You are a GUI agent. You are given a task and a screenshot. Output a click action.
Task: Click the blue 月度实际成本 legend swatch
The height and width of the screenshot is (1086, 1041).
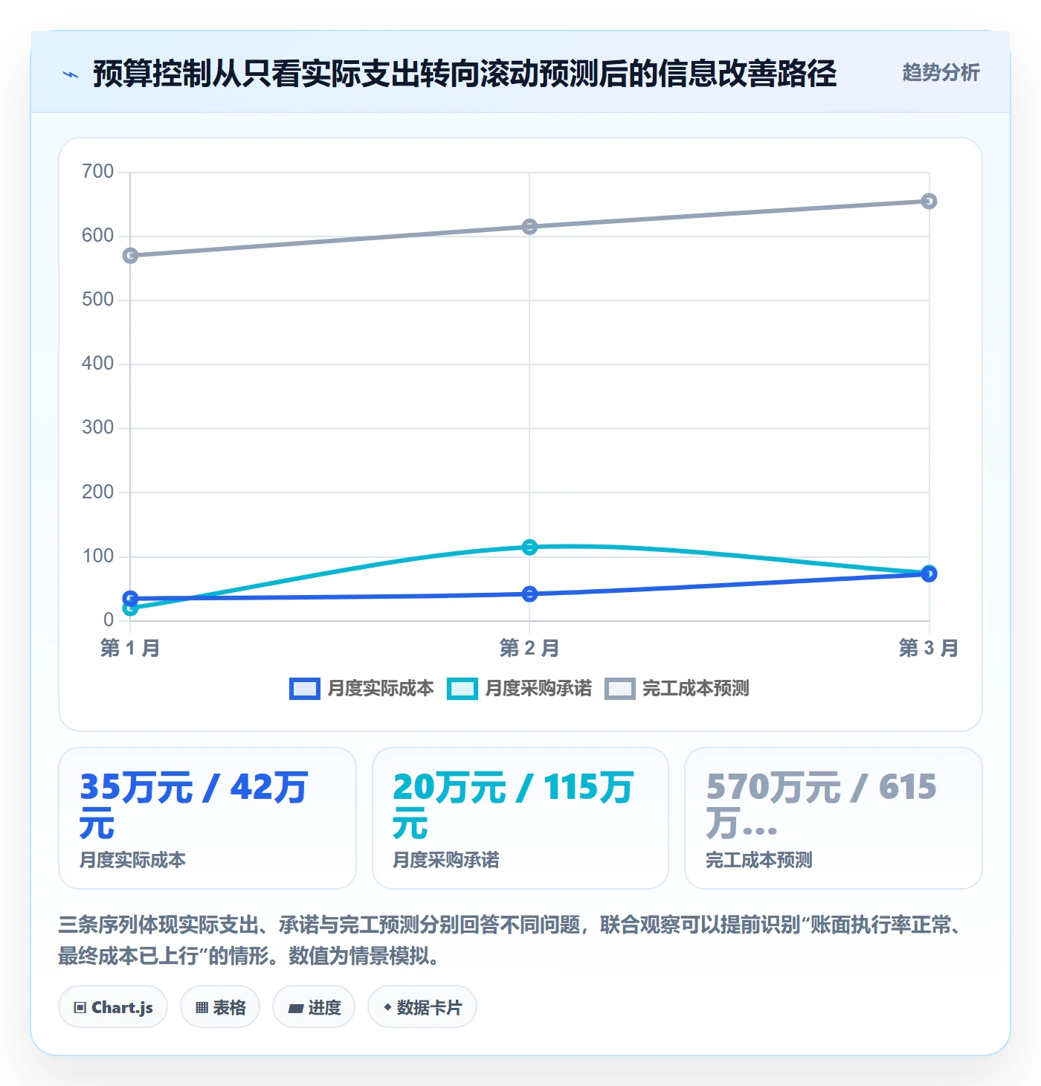[304, 689]
